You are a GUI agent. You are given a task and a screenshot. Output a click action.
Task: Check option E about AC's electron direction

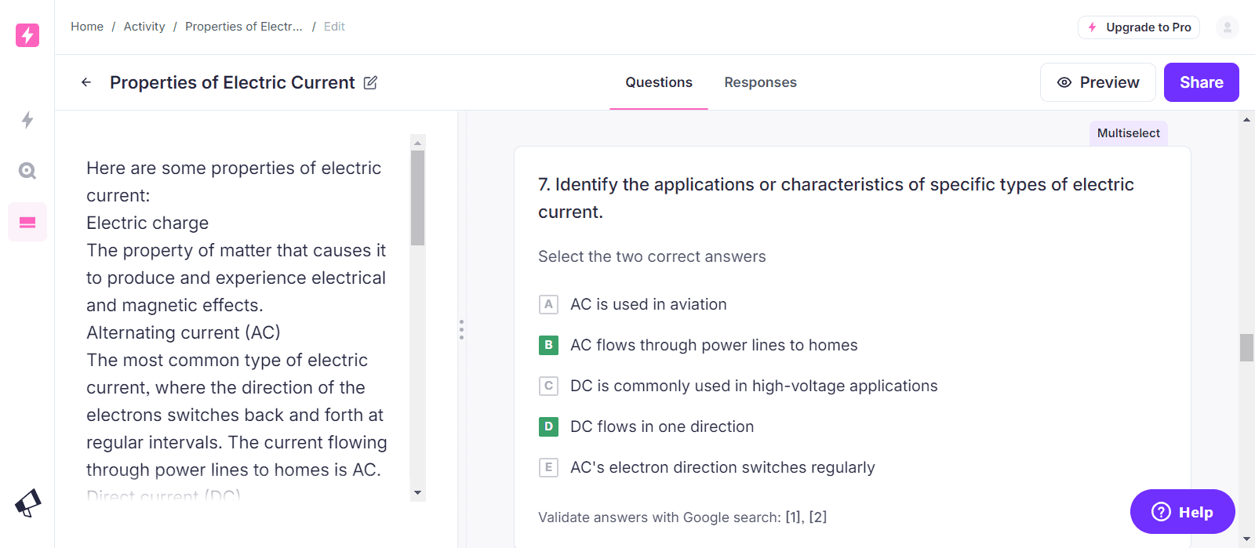pyautogui.click(x=548, y=467)
